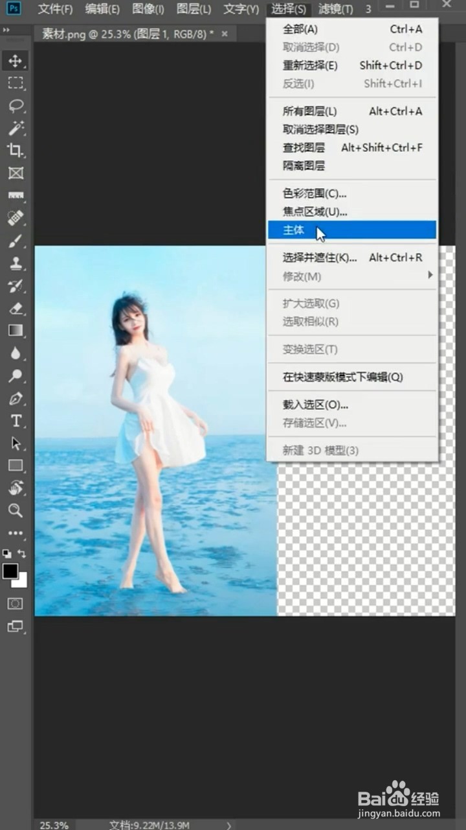Screen dimensions: 466x830
Task: Choose 重新选择(E) from the menu
Action: 353,65
